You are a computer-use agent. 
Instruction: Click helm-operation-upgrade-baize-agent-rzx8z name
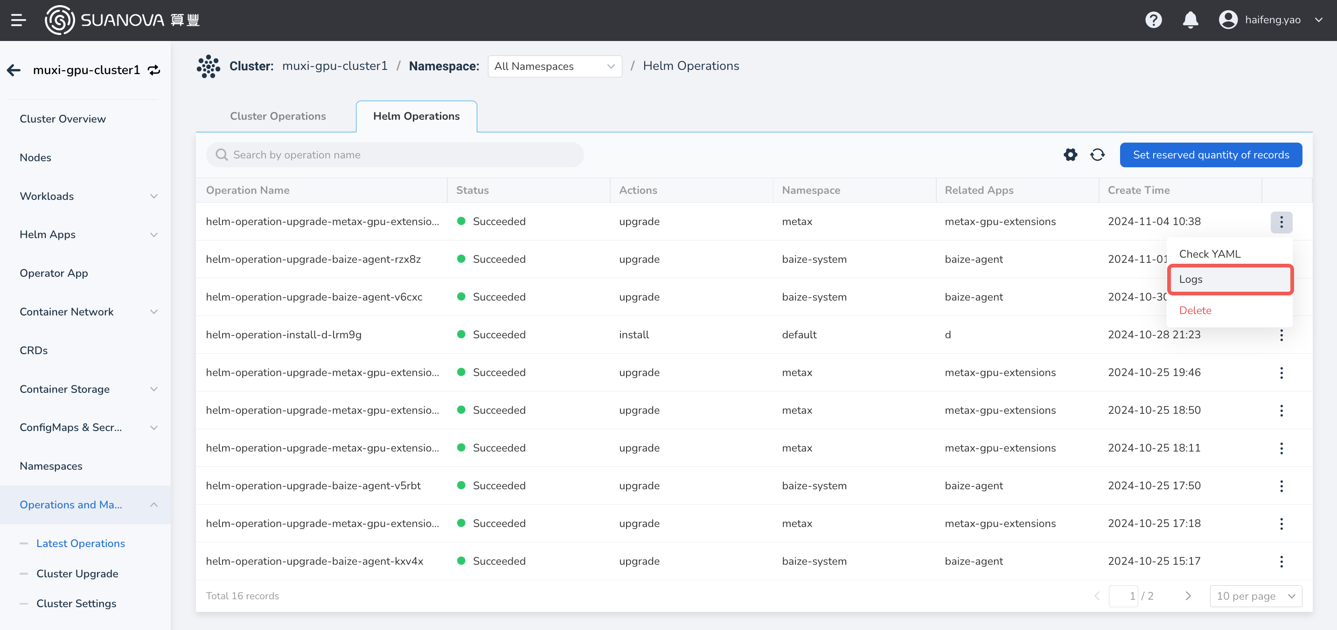point(313,259)
